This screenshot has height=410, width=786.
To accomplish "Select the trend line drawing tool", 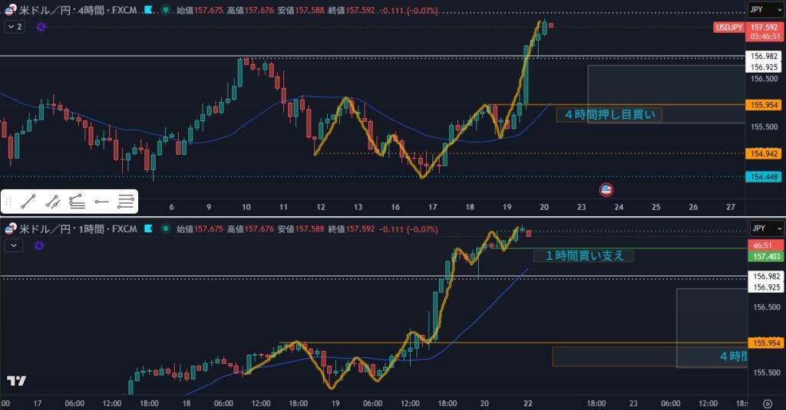I will pos(28,202).
